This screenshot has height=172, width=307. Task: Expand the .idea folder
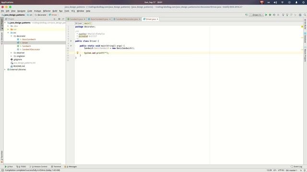coord(8,26)
